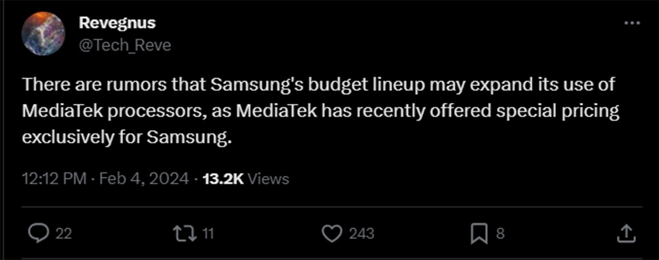Bookmark the tweet using the bookmark icon
The height and width of the screenshot is (260, 659).
click(478, 234)
